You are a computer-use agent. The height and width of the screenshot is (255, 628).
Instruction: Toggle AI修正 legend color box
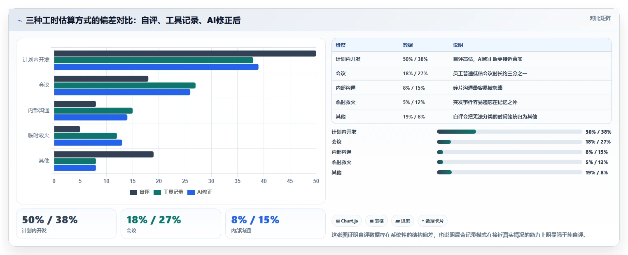tap(191, 192)
